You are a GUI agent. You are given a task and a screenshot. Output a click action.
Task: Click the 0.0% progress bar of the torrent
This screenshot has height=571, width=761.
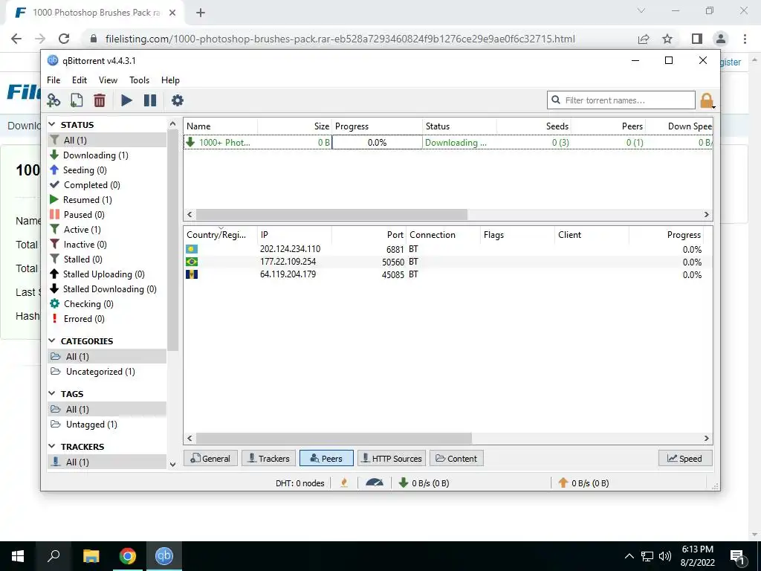click(x=377, y=142)
